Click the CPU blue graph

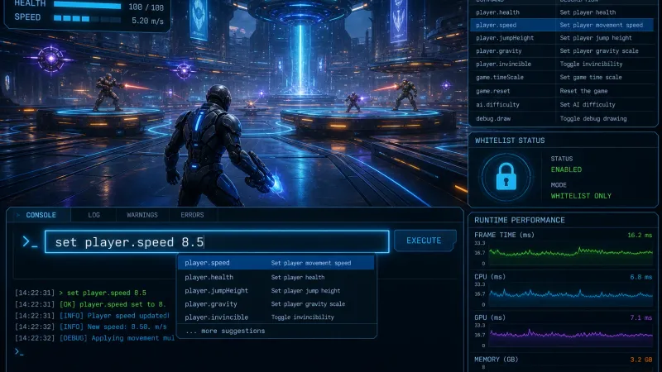click(570, 294)
